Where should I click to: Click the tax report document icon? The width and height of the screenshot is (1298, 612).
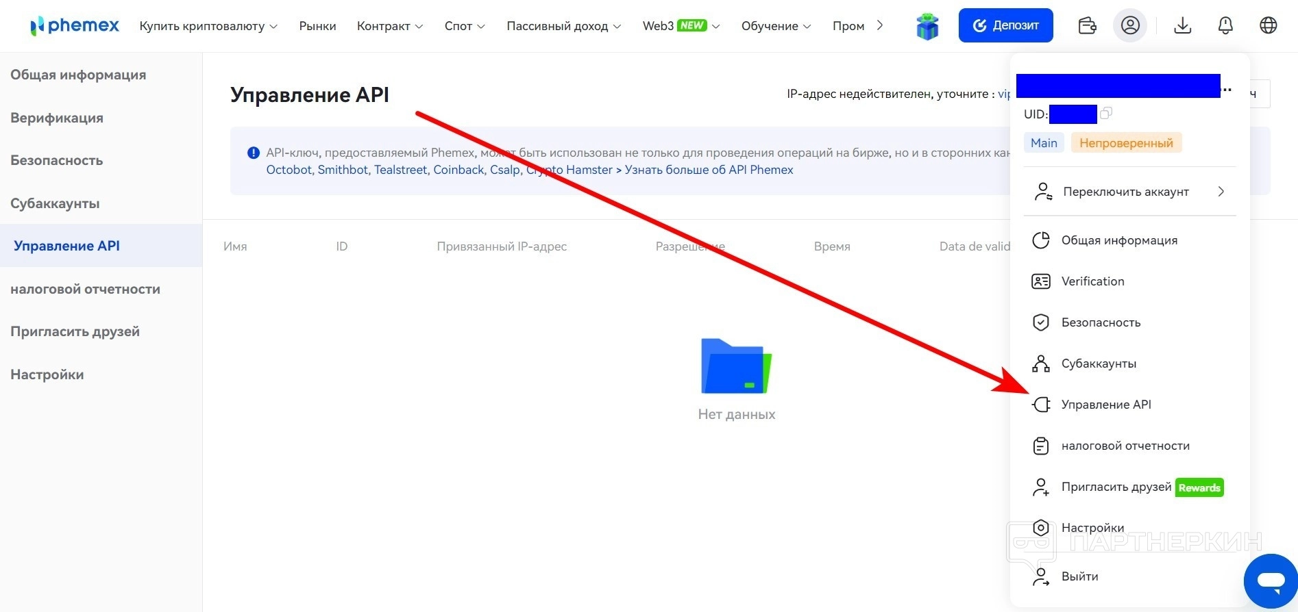point(1041,446)
